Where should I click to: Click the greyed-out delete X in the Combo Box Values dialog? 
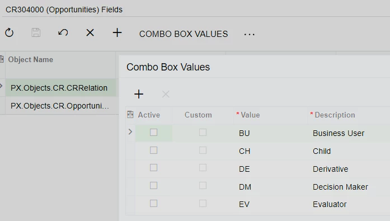tap(166, 94)
